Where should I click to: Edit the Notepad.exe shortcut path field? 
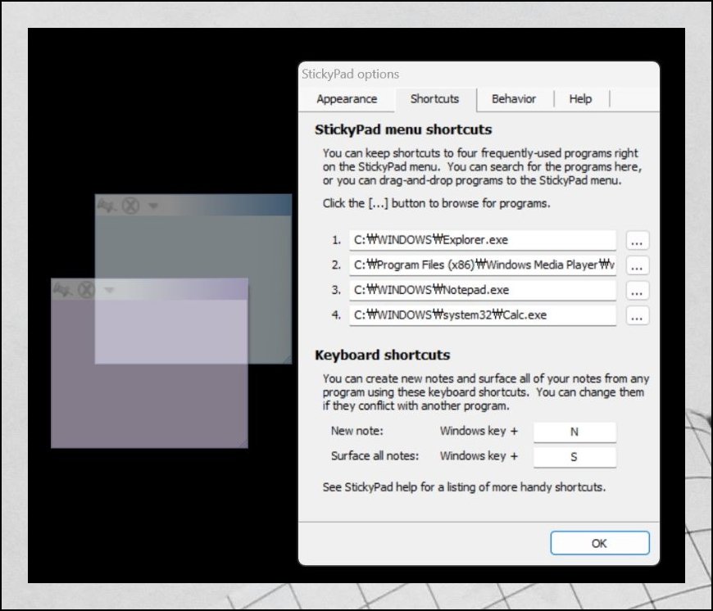[483, 290]
